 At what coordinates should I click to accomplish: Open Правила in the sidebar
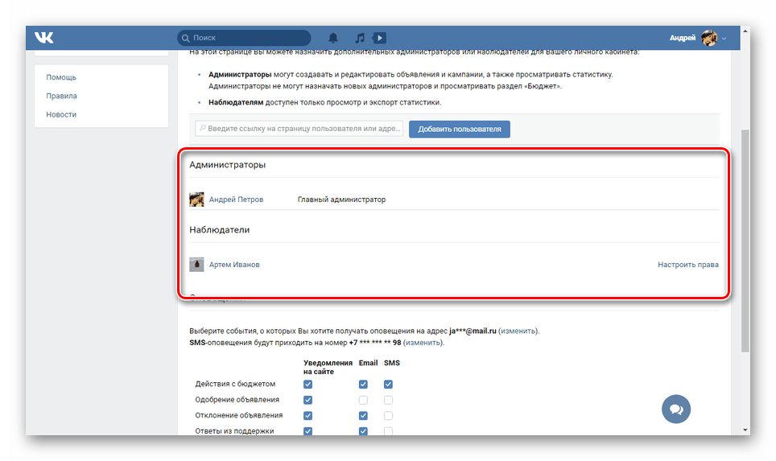61,96
